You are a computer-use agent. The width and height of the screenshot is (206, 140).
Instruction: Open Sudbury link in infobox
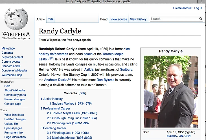click(172, 136)
